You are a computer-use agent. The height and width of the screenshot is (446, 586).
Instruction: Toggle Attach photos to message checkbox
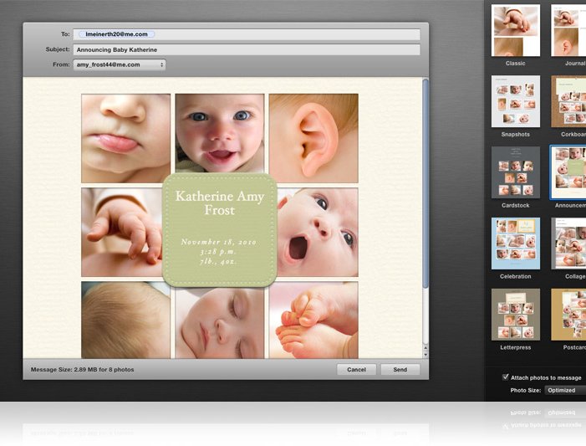tap(506, 377)
